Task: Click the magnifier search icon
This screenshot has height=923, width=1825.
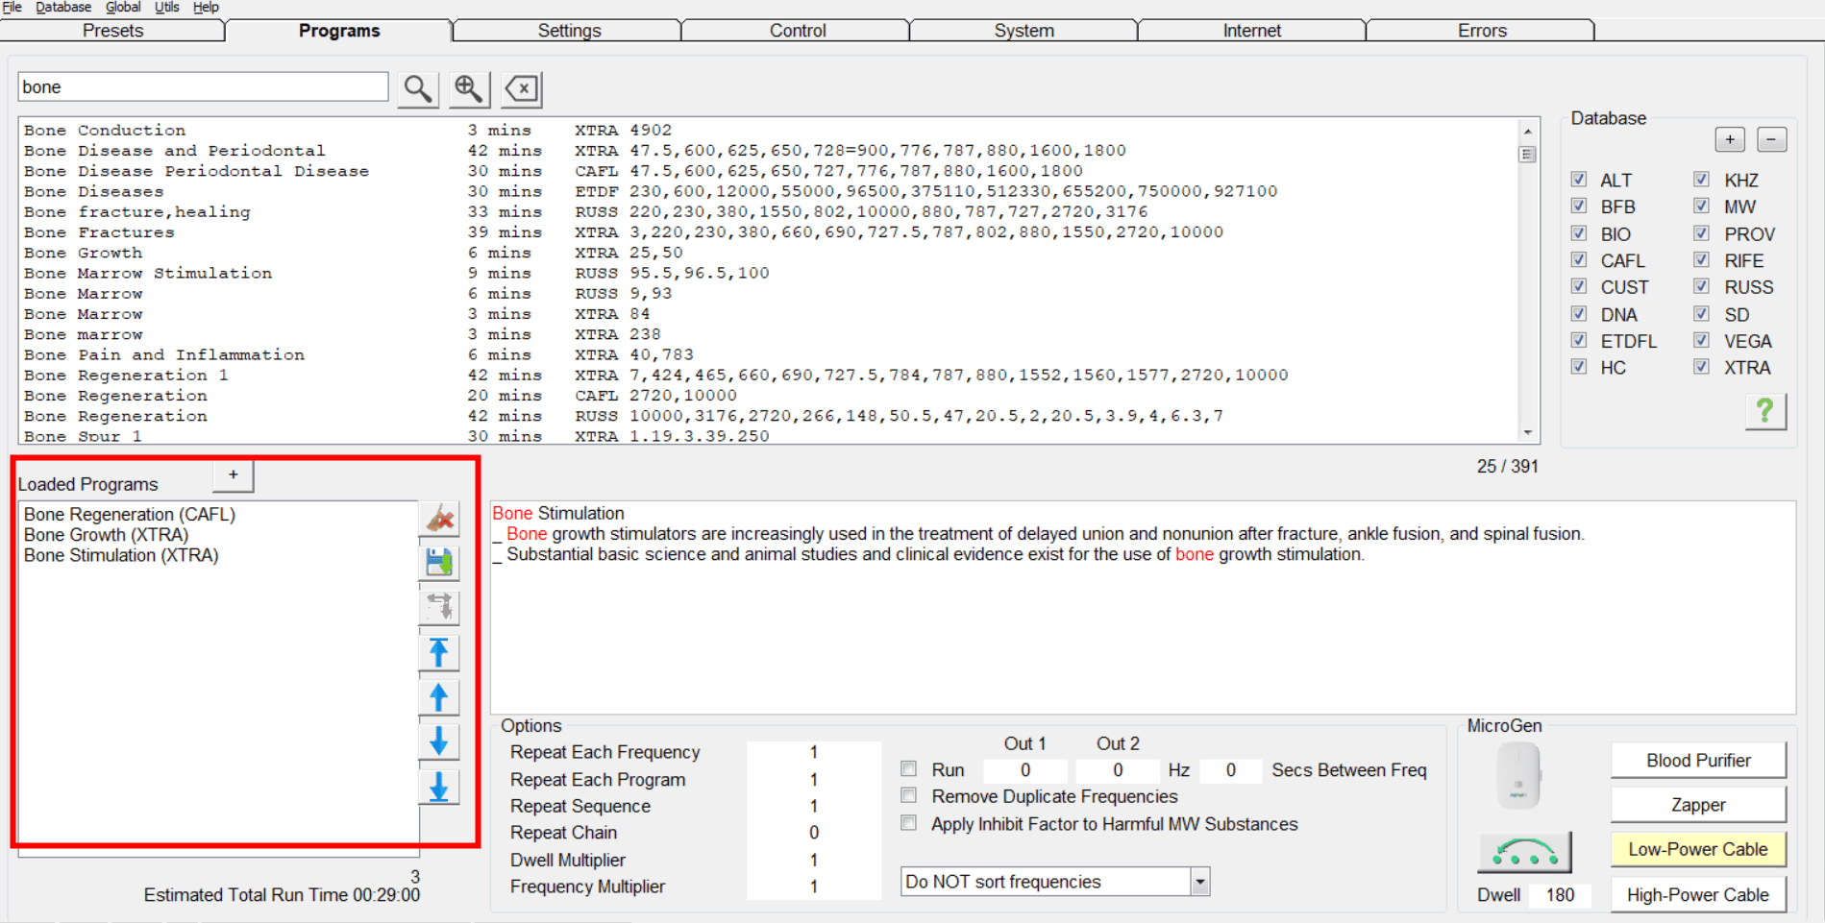Action: (x=418, y=88)
